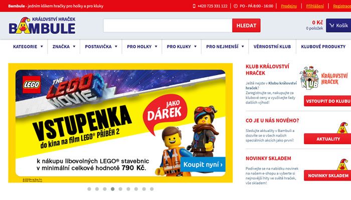Open the Klubové produkty menu item
The height and width of the screenshot is (200, 351).
(323, 46)
